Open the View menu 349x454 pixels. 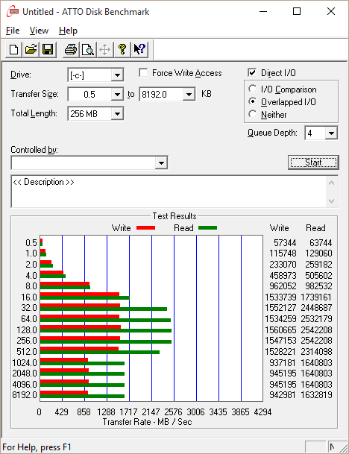click(39, 31)
